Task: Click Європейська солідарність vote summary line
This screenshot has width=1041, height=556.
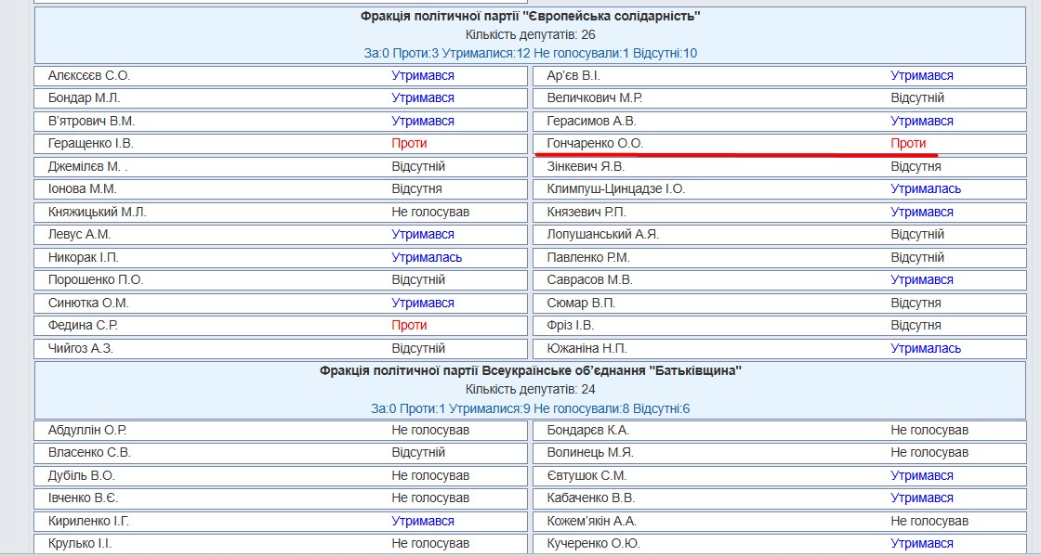Action: (x=531, y=53)
